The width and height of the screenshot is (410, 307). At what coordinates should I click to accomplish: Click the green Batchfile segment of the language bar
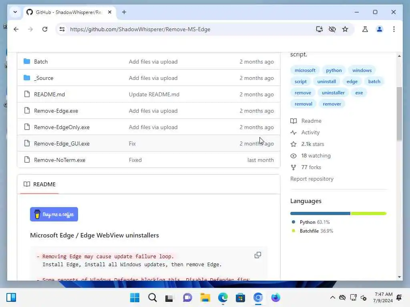[x=369, y=213]
